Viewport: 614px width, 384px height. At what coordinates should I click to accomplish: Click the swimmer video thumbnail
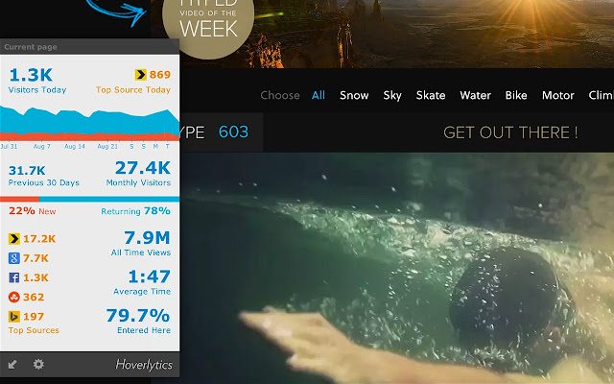tap(396, 268)
